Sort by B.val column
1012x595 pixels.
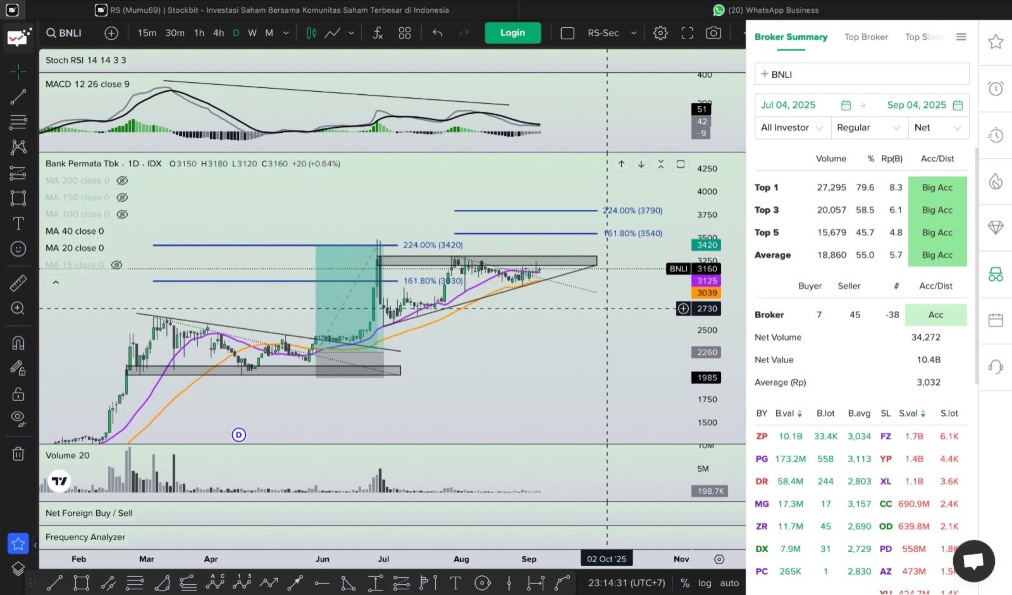click(x=789, y=414)
